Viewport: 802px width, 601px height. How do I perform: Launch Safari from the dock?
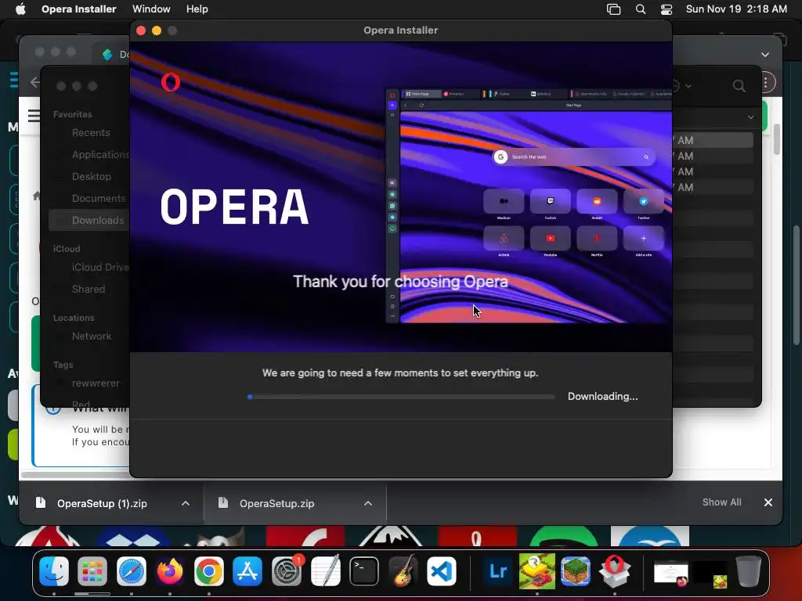[132, 570]
